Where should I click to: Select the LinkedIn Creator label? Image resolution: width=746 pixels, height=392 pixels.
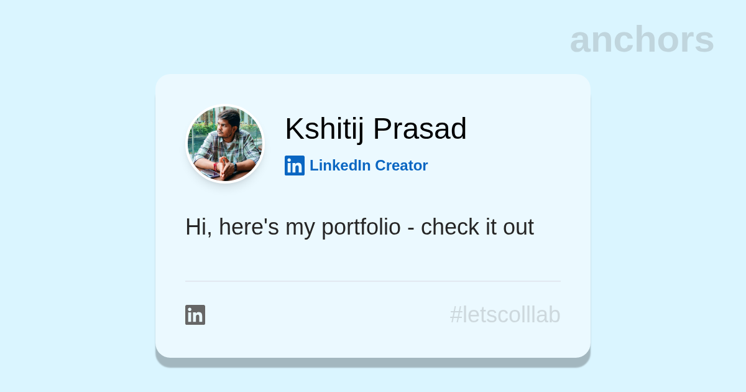pyautogui.click(x=368, y=166)
